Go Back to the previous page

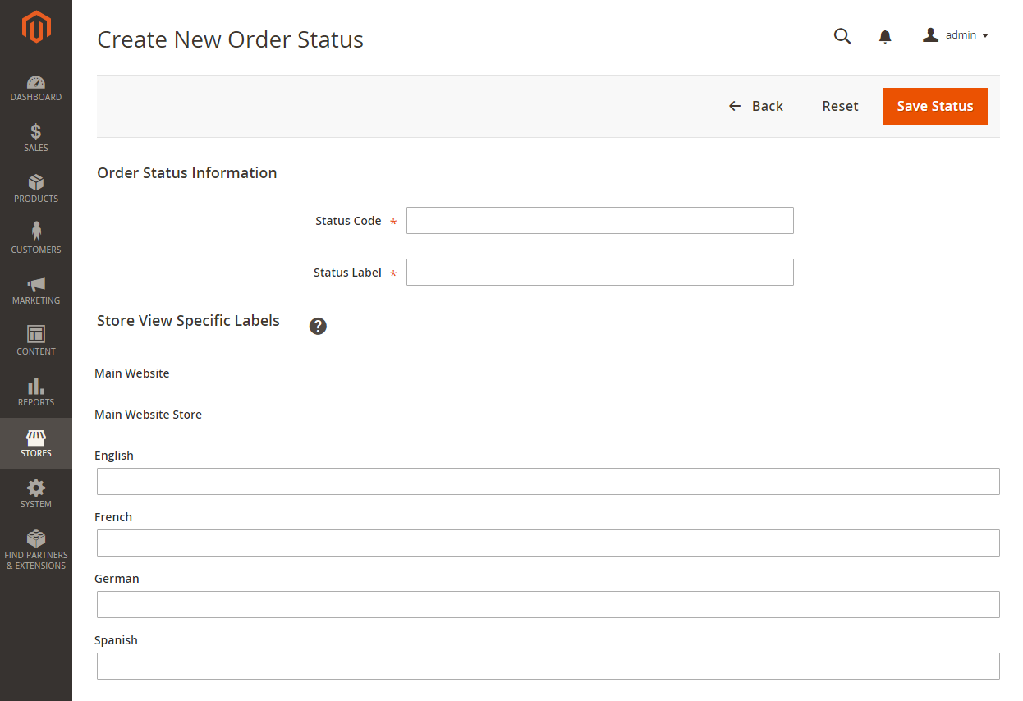756,106
